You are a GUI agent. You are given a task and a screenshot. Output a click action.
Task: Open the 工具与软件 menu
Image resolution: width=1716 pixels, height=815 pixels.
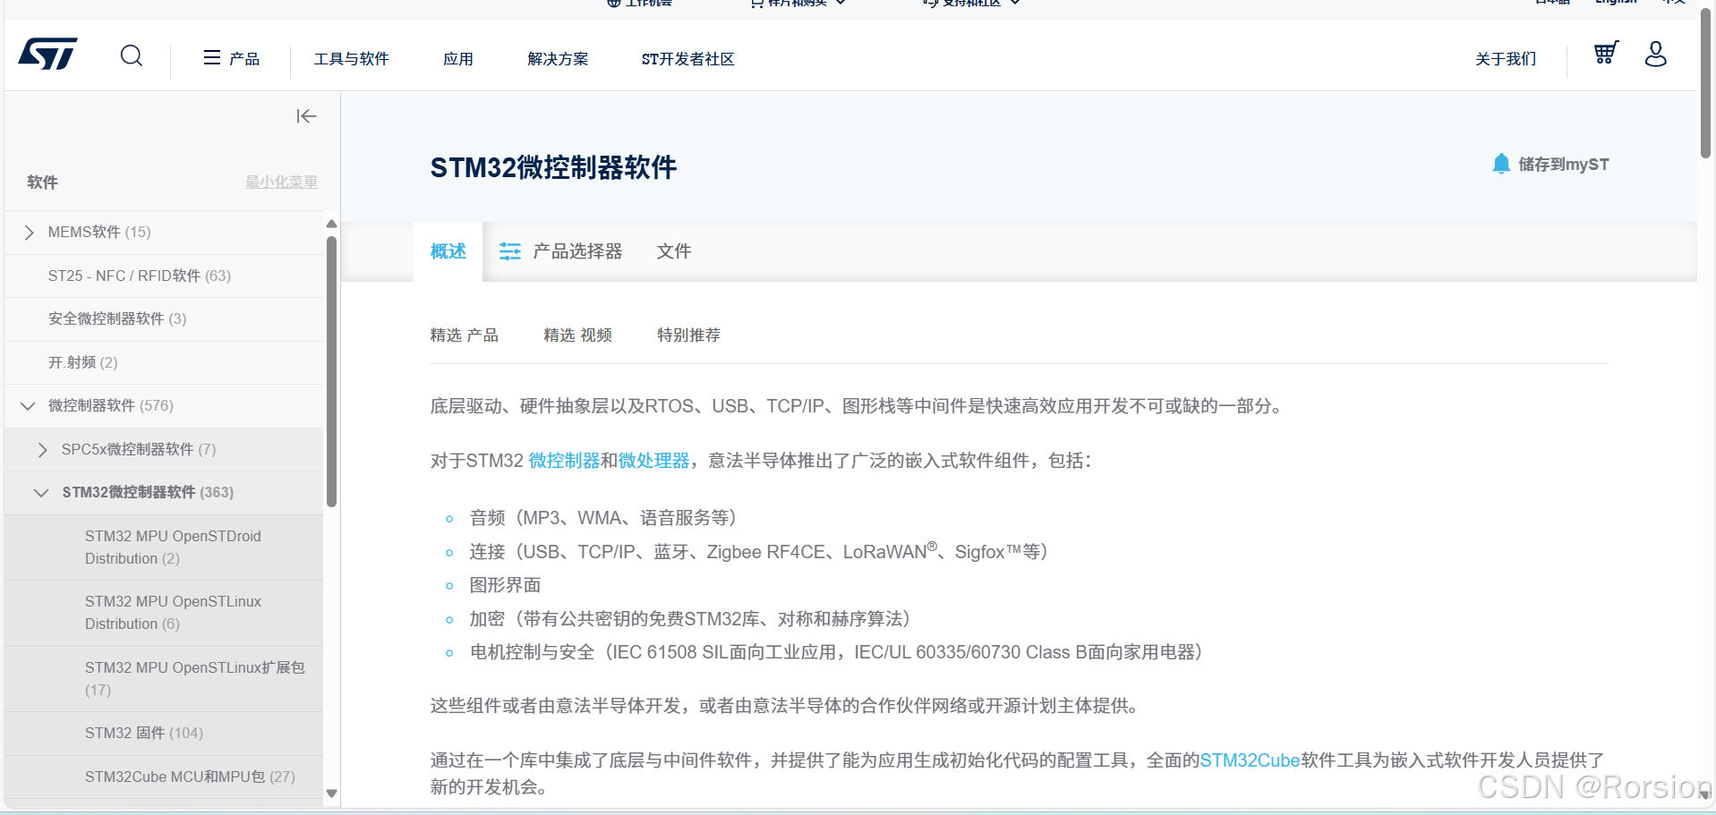point(352,59)
